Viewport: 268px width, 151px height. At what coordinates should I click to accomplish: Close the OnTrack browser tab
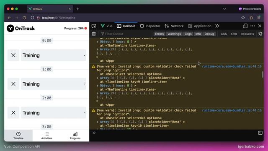70,9
